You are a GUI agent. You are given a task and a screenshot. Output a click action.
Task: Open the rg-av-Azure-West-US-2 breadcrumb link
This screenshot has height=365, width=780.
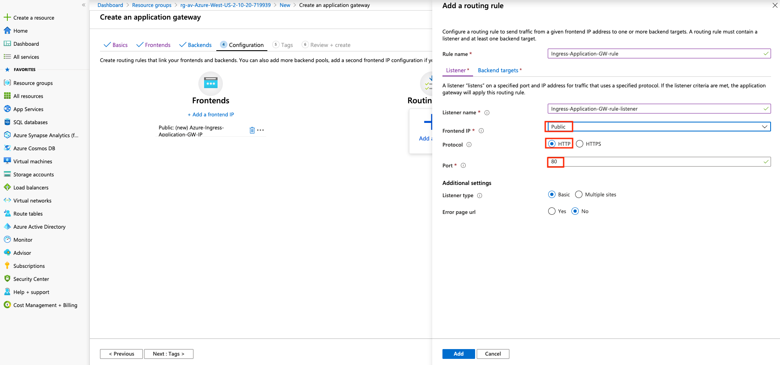(225, 5)
